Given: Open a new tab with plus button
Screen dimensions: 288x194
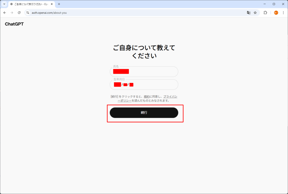Looking at the screenshot, I should tap(59, 4).
